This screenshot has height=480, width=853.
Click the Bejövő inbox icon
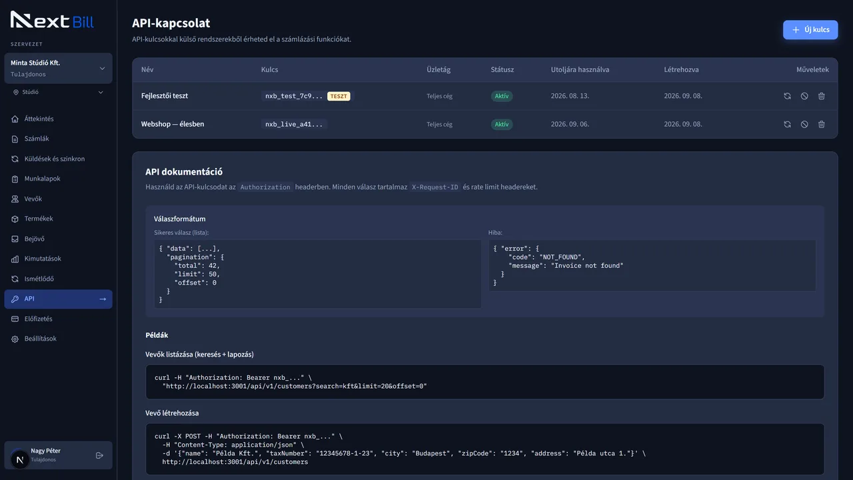point(15,239)
